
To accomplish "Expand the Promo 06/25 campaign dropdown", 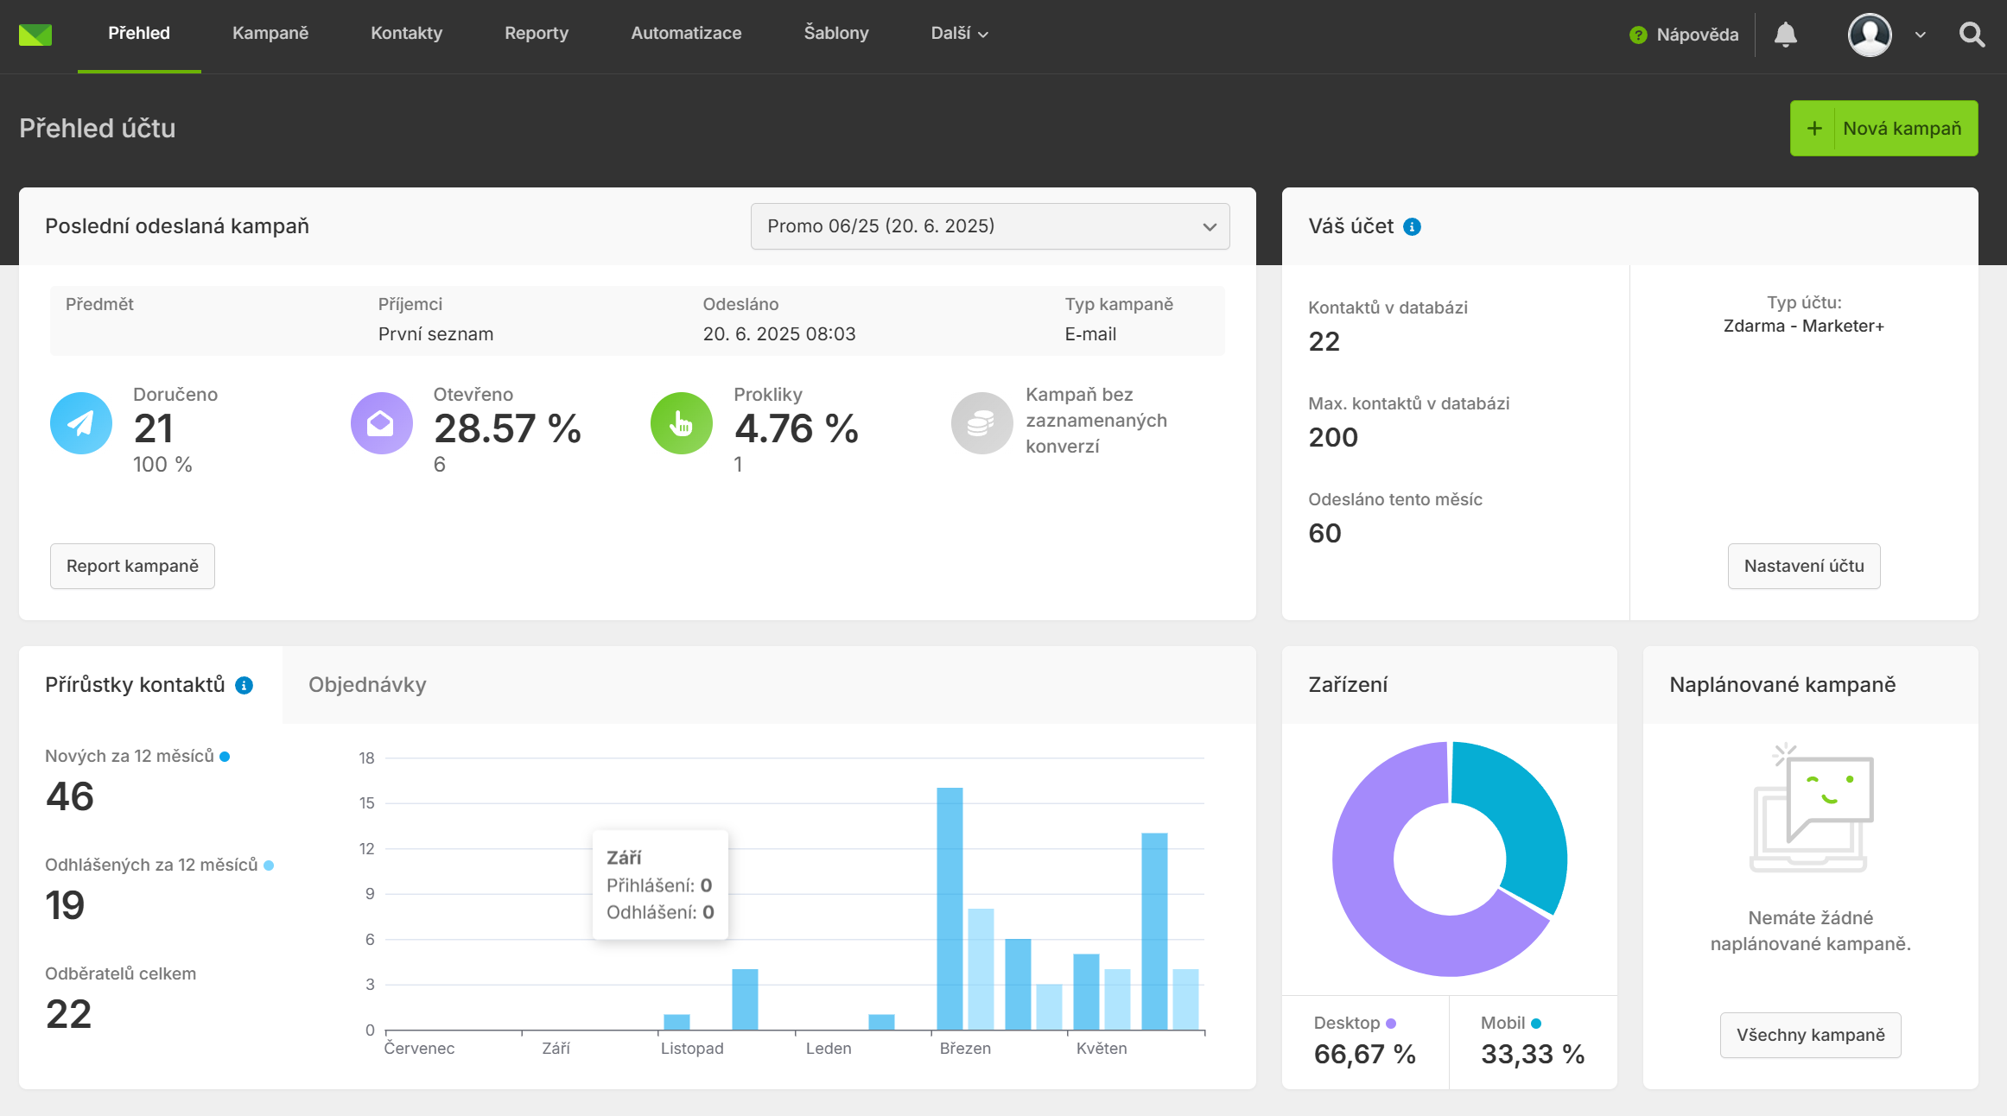I will (x=989, y=226).
